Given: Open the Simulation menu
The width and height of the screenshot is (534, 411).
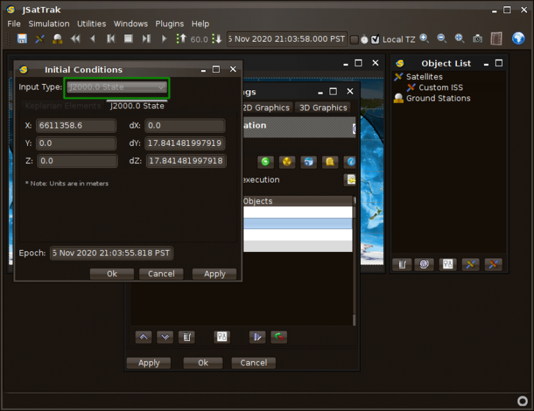Looking at the screenshot, I should (49, 24).
